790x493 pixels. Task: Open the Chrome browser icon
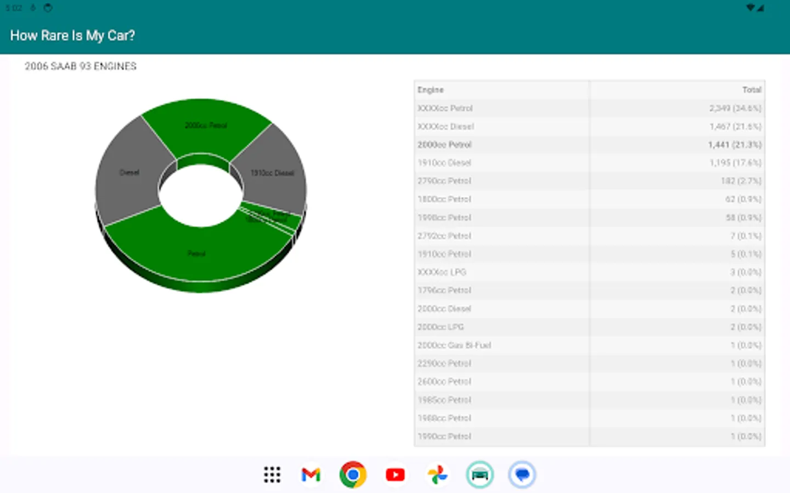point(353,474)
